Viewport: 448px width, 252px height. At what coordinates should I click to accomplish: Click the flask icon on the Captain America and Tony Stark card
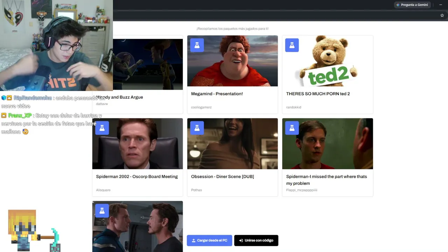click(102, 211)
